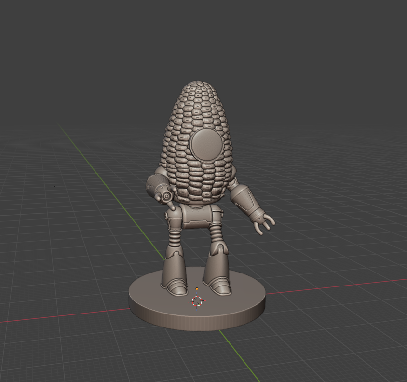Click the top surface of the round base
This screenshot has height=382, width=407.
coord(233,302)
